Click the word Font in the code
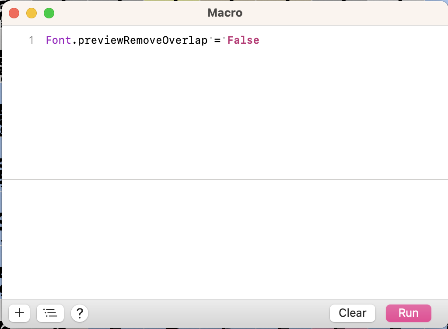This screenshot has width=448, height=329. (58, 41)
